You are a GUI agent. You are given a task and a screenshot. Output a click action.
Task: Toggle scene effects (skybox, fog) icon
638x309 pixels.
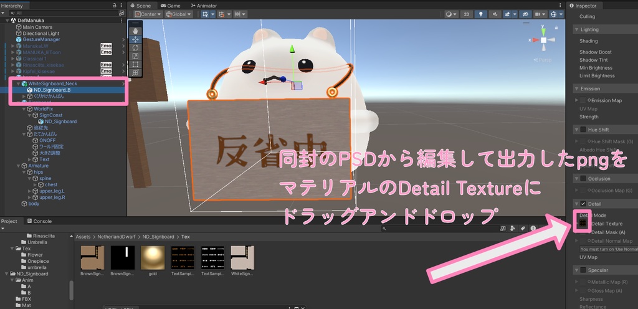(507, 14)
